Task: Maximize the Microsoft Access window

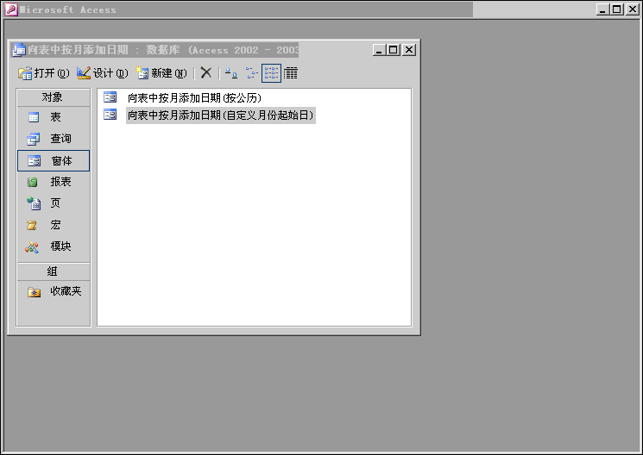Action: (x=617, y=9)
